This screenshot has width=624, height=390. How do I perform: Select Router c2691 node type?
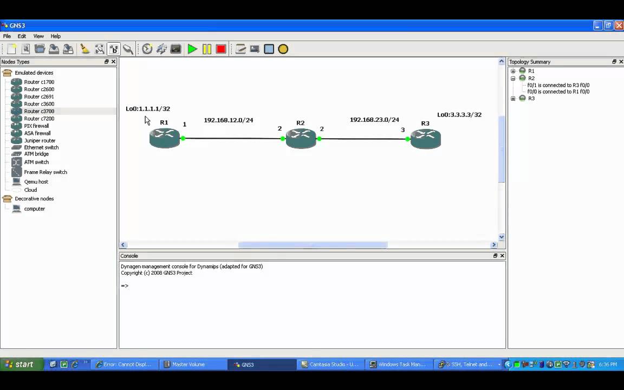click(39, 97)
